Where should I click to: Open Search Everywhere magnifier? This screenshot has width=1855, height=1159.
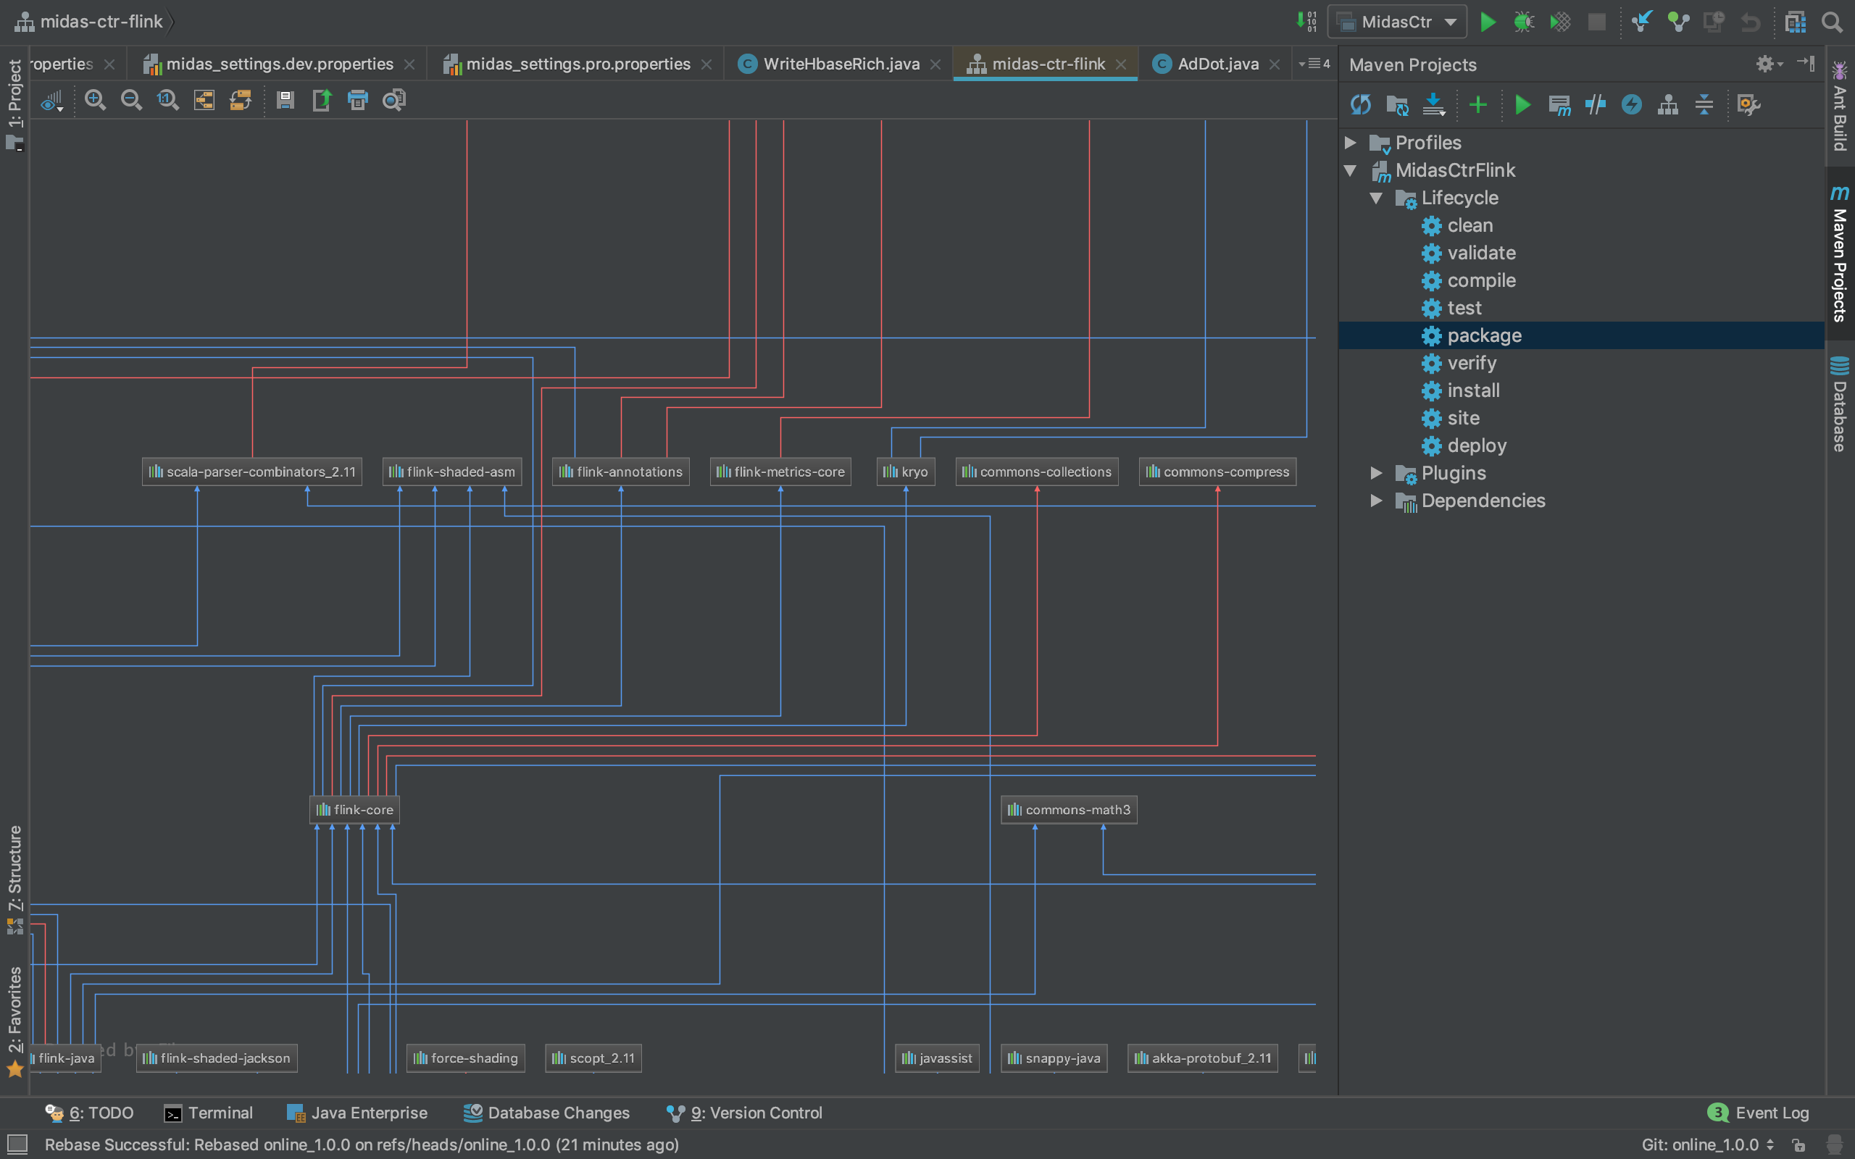click(1832, 22)
